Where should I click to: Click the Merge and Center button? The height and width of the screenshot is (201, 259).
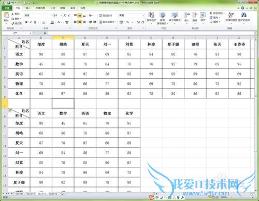(106, 22)
